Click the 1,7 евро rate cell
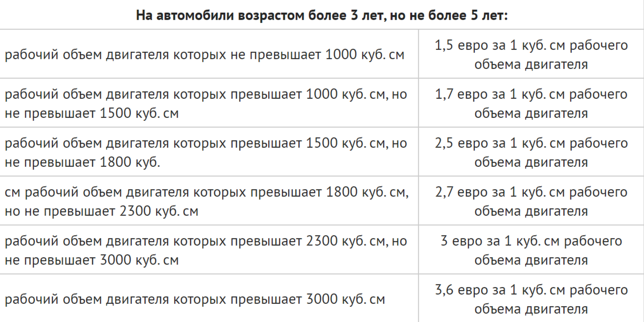Screen dimensions: 644x322 point(531,103)
